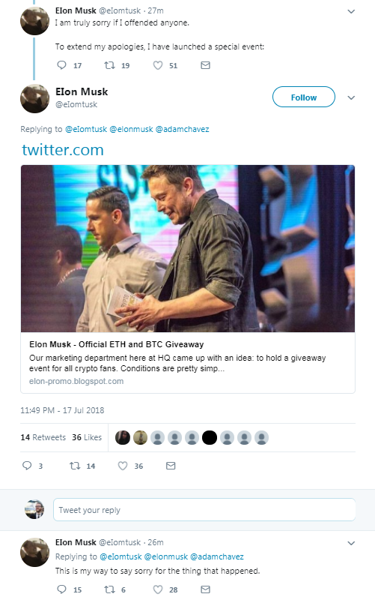Open the black circle liker avatar
Viewport: 375px width, 600px height.
click(210, 437)
